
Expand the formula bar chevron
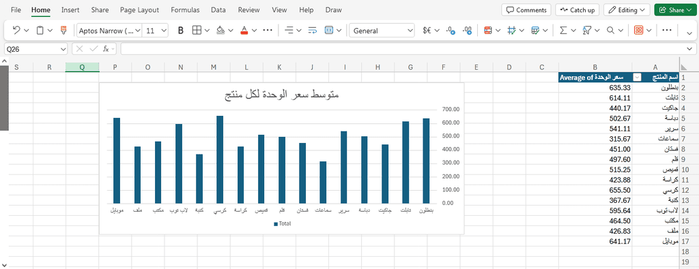691,48
